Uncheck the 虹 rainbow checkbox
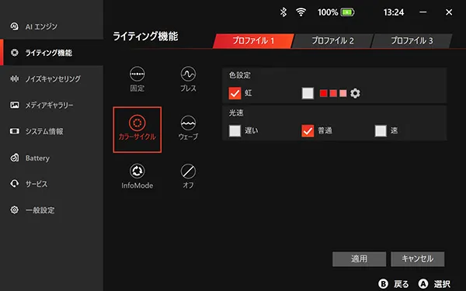The image size is (466, 291). click(x=235, y=93)
